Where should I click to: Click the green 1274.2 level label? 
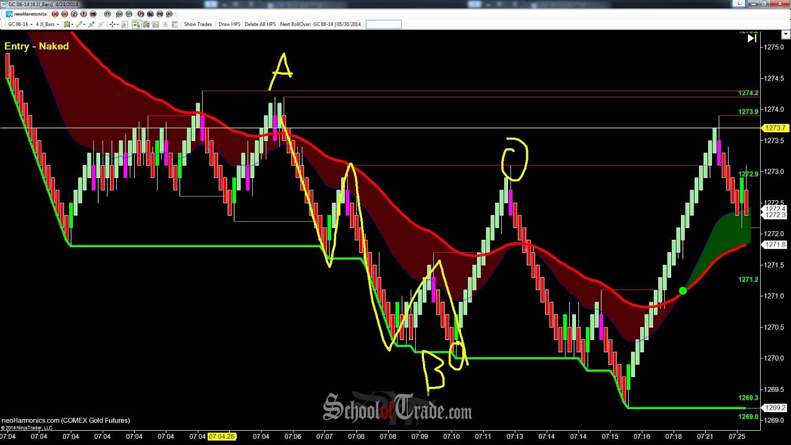click(748, 93)
